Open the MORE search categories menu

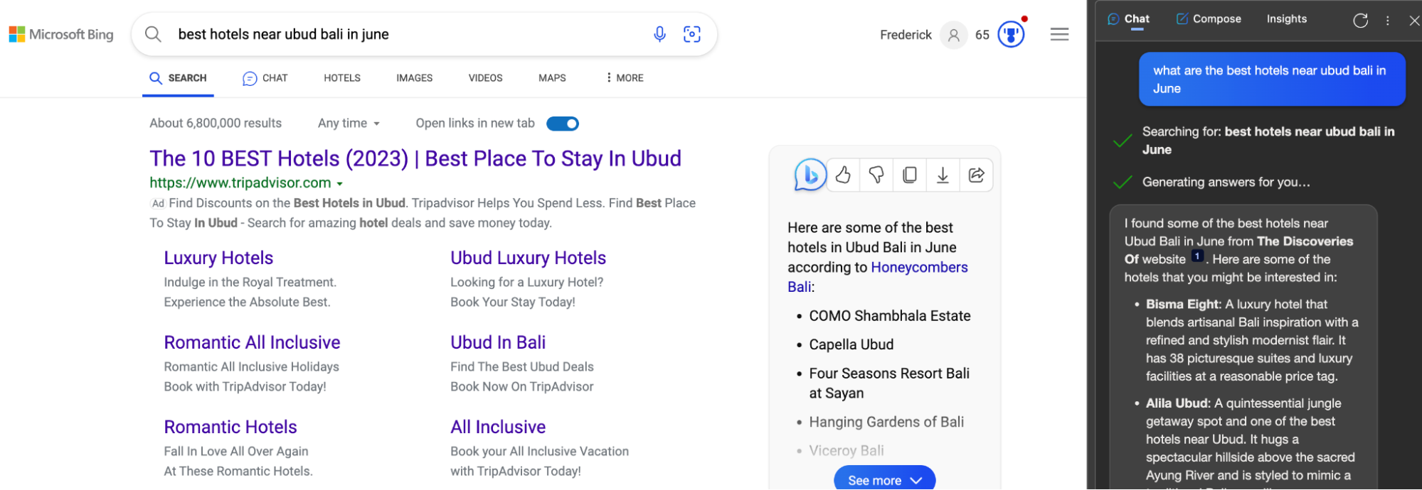[x=624, y=77]
